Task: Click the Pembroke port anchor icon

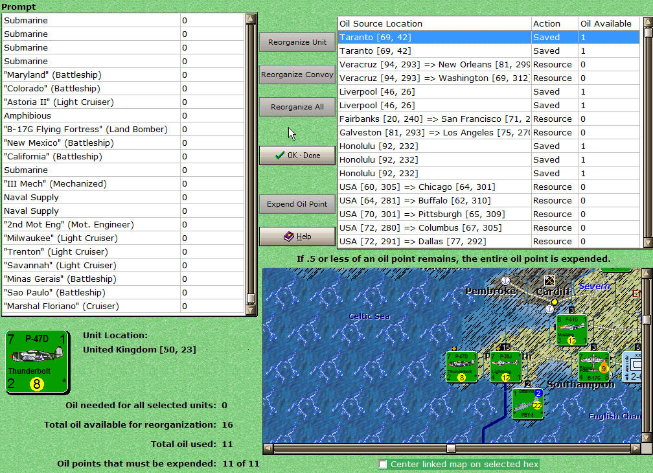Action: [x=505, y=281]
